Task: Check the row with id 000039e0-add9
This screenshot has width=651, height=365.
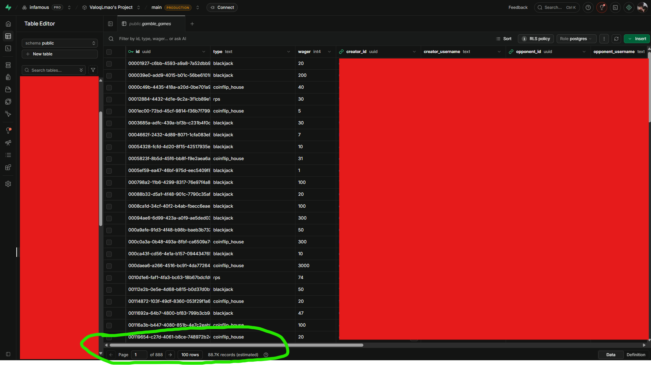Action: tap(109, 76)
